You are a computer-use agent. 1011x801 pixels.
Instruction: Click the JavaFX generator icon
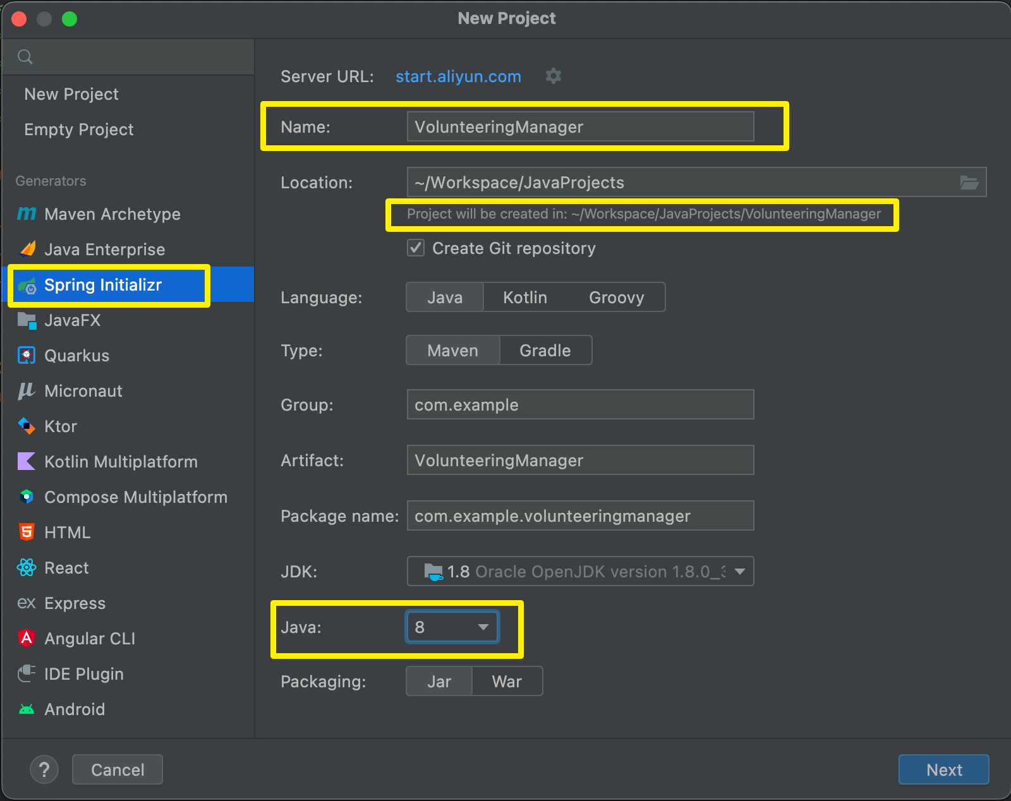pos(27,320)
